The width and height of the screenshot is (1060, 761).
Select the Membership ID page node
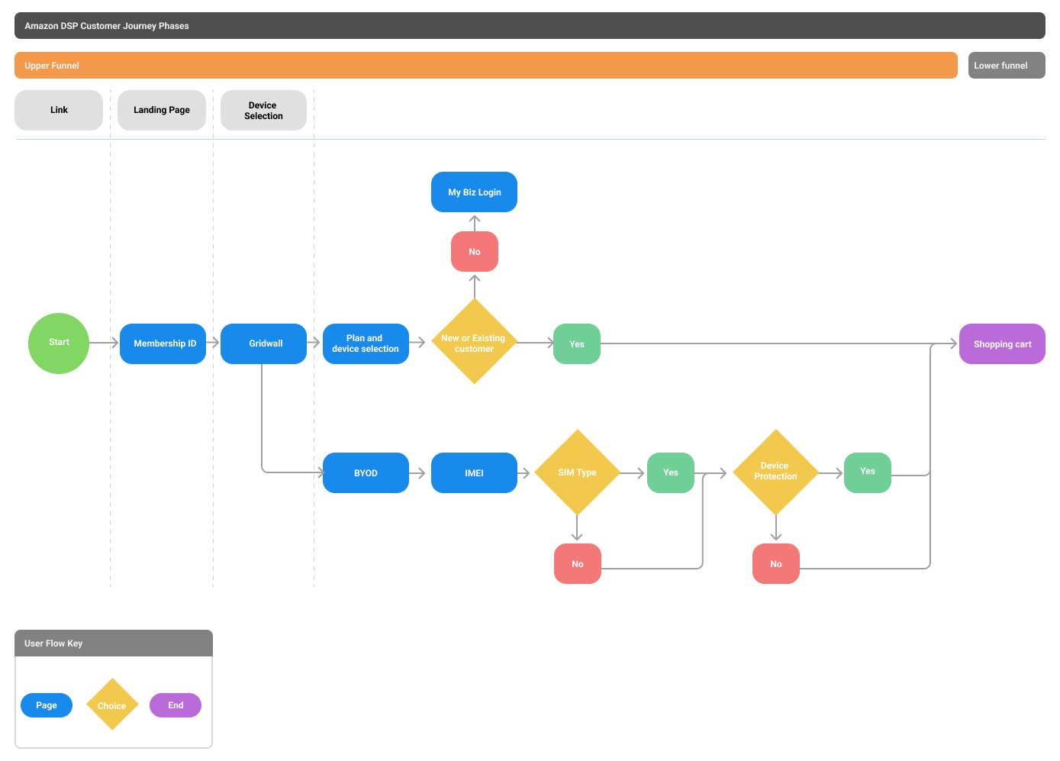pyautogui.click(x=163, y=343)
